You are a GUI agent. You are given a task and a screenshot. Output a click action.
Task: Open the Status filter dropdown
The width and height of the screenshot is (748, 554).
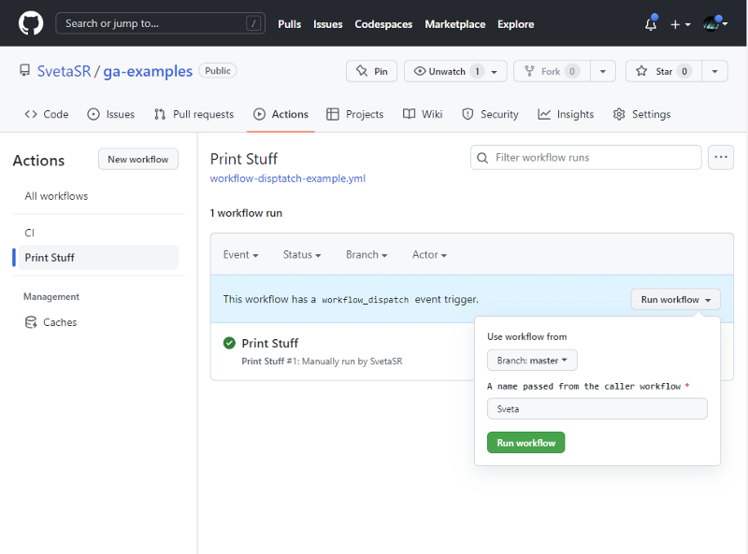tap(302, 255)
